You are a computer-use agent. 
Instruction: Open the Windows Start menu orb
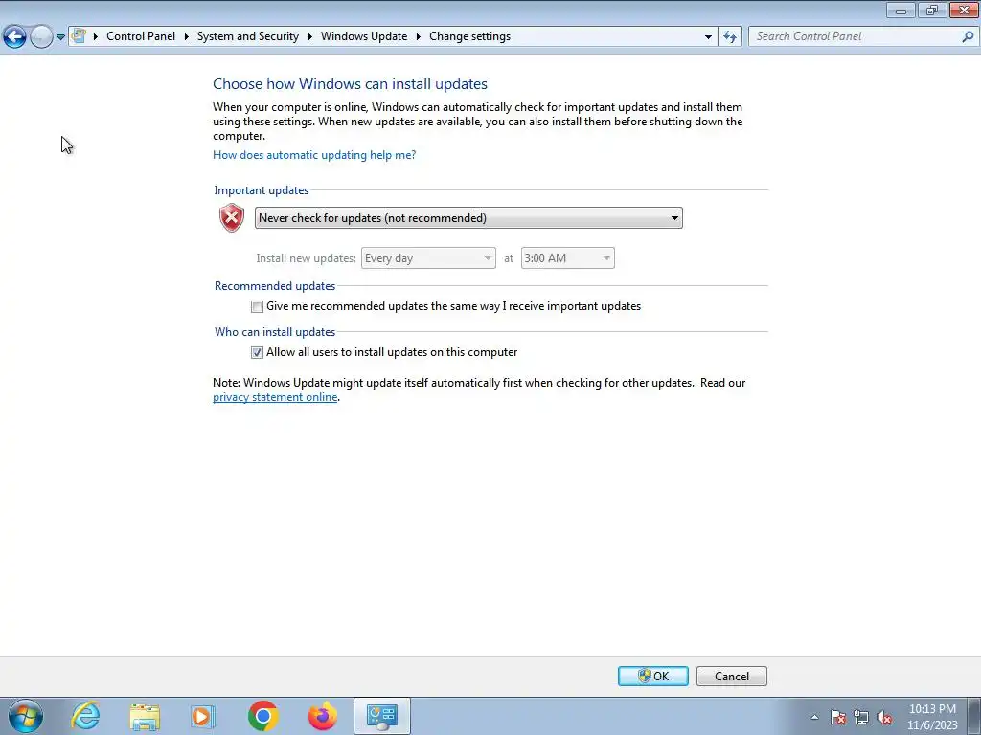(26, 716)
